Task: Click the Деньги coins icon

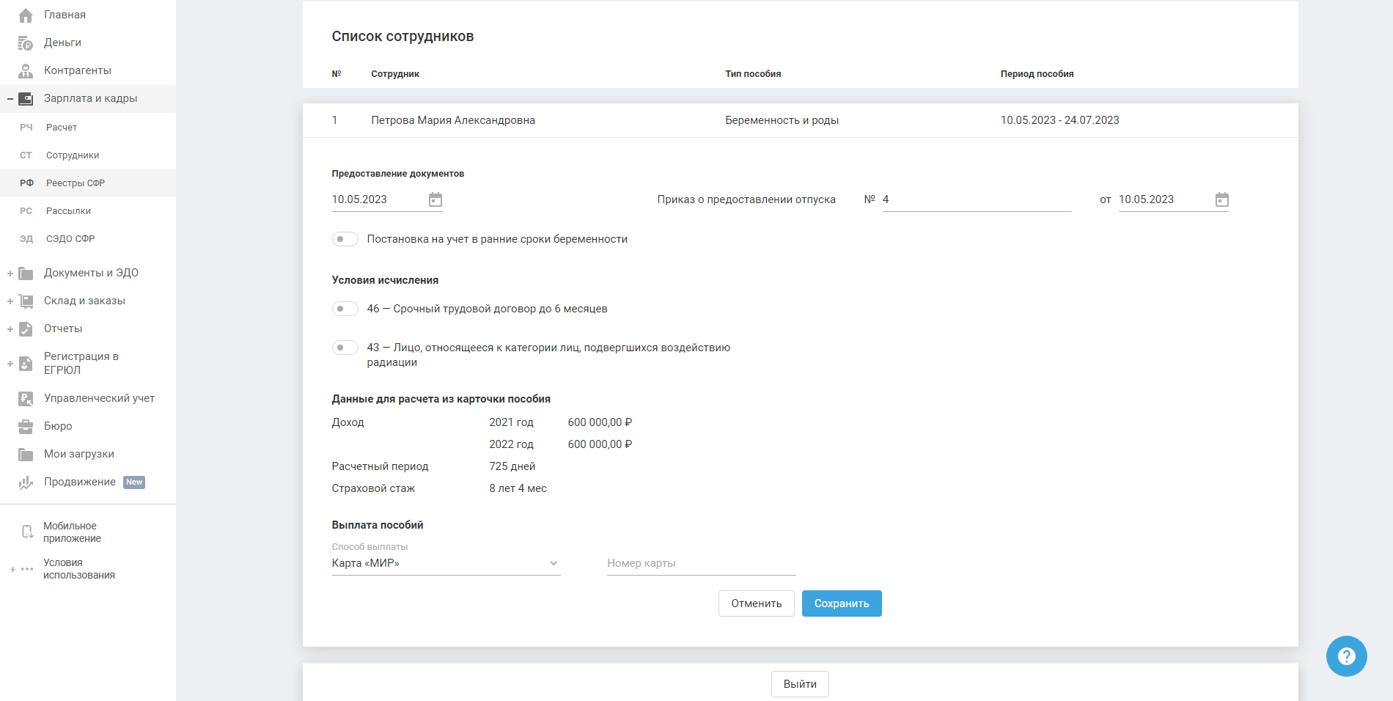Action: (x=26, y=43)
